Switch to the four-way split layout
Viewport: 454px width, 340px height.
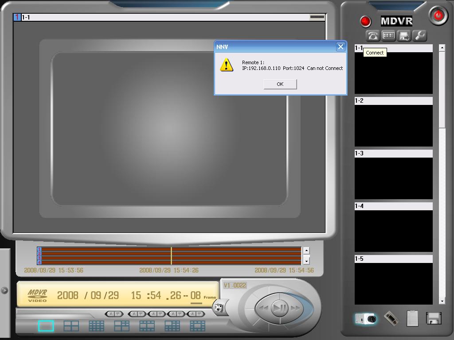point(71,326)
